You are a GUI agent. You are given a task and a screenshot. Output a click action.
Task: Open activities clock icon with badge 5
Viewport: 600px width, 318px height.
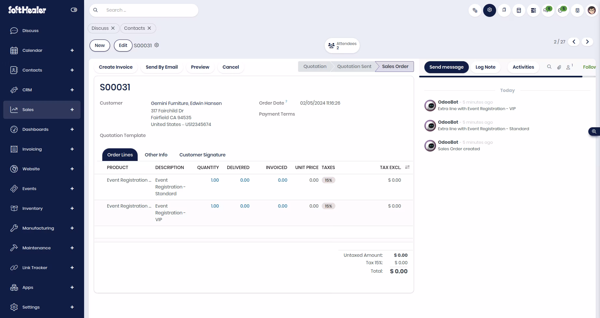562,10
